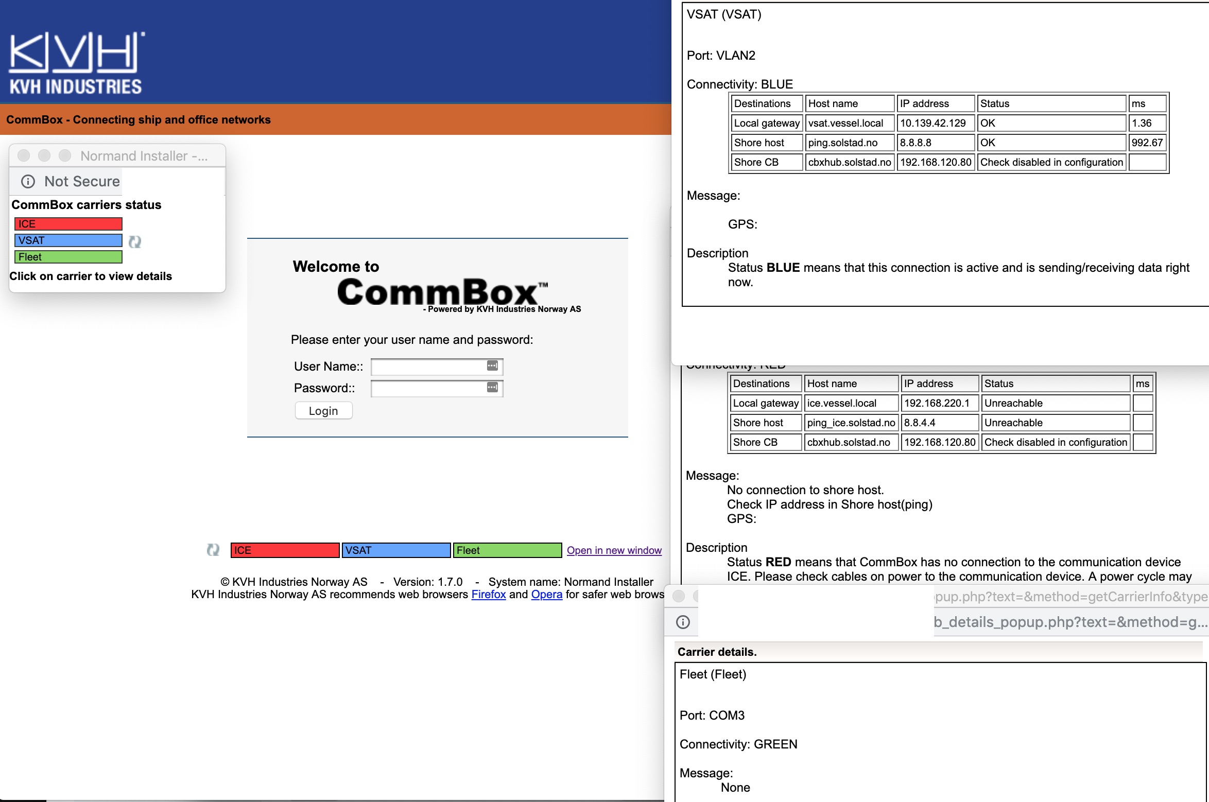Click '8.8.4.4' IP address cell
This screenshot has height=802, width=1209.
pos(940,423)
